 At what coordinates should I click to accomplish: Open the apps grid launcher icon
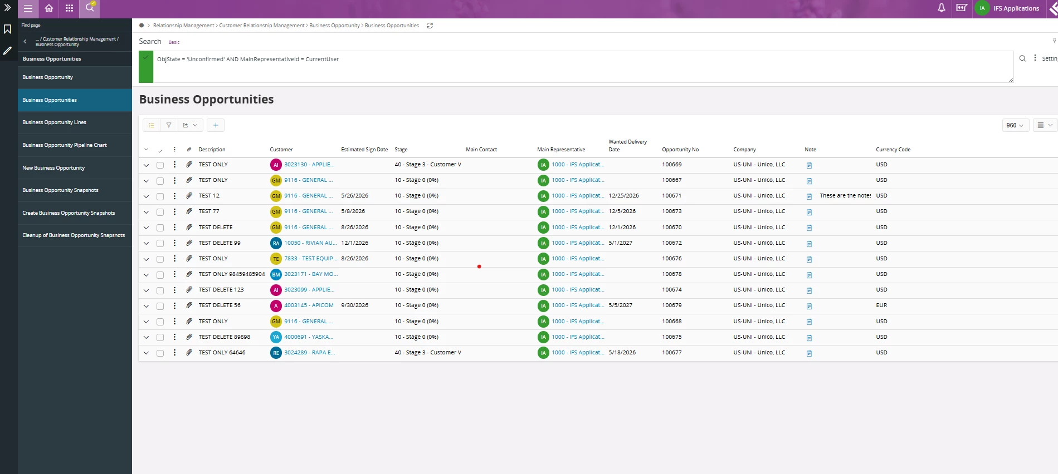point(69,8)
